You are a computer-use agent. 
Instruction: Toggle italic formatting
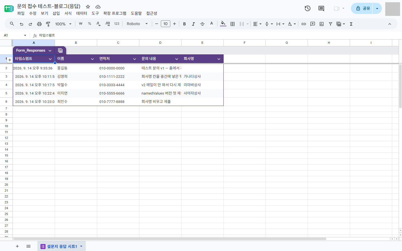[x=193, y=24]
